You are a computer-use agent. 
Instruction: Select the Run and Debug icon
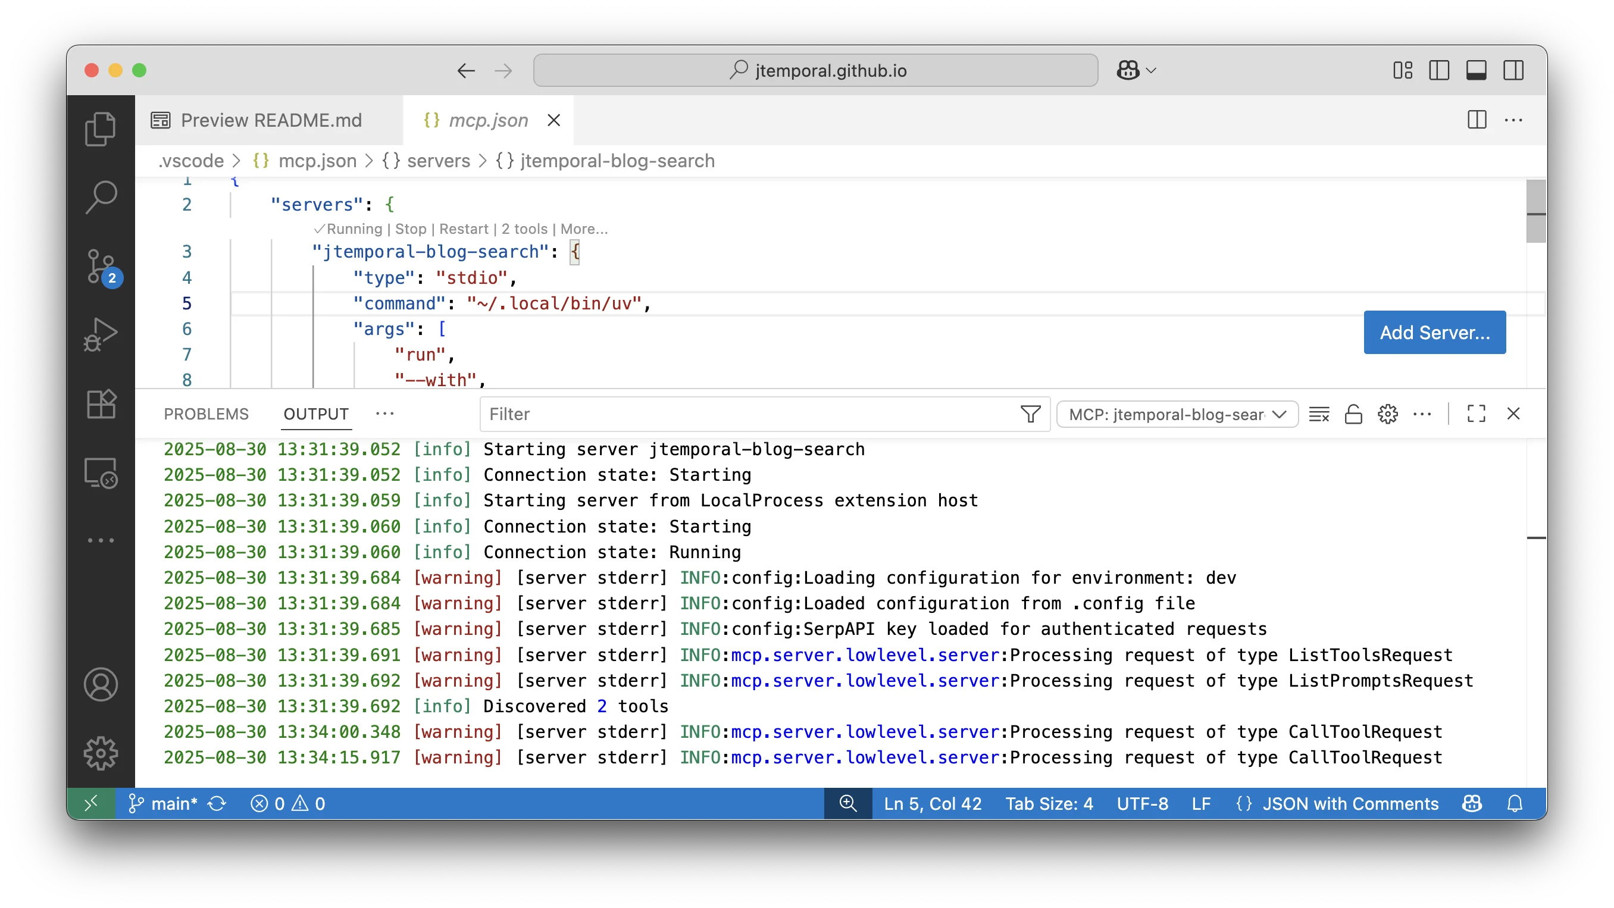[101, 334]
